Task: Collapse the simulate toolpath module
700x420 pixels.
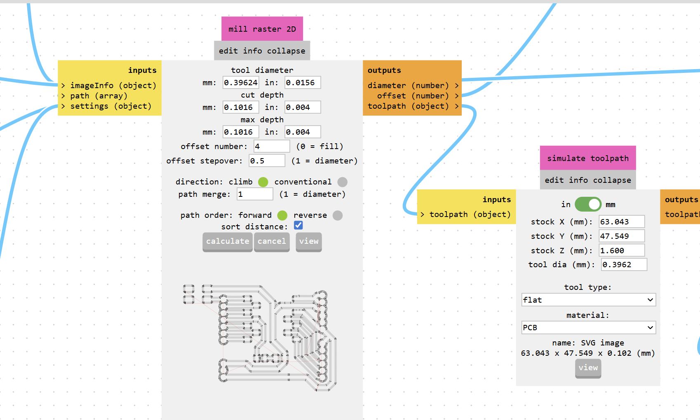Action: [x=612, y=180]
